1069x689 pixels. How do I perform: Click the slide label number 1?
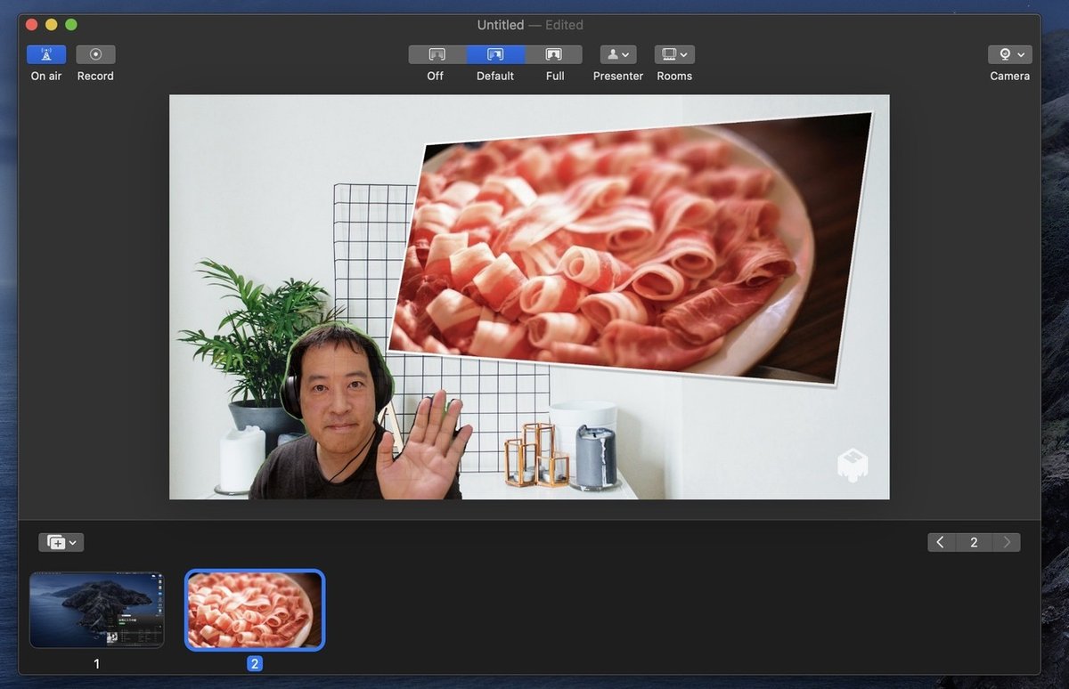(x=97, y=664)
